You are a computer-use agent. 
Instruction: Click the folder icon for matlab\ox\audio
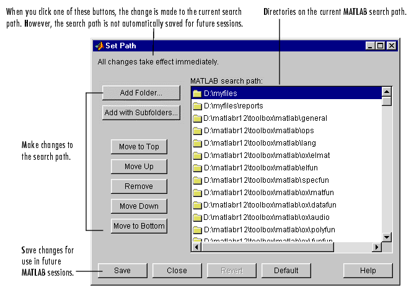(x=197, y=217)
